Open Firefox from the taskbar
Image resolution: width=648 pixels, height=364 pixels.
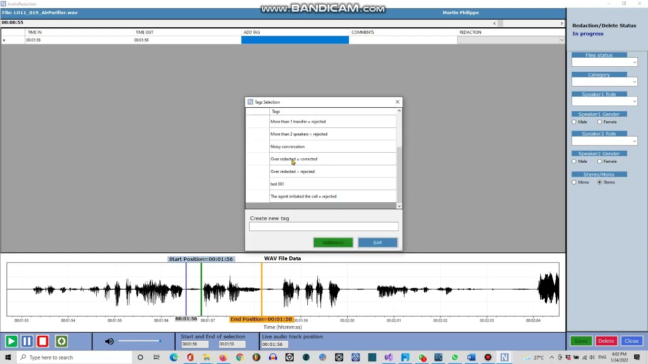click(223, 357)
